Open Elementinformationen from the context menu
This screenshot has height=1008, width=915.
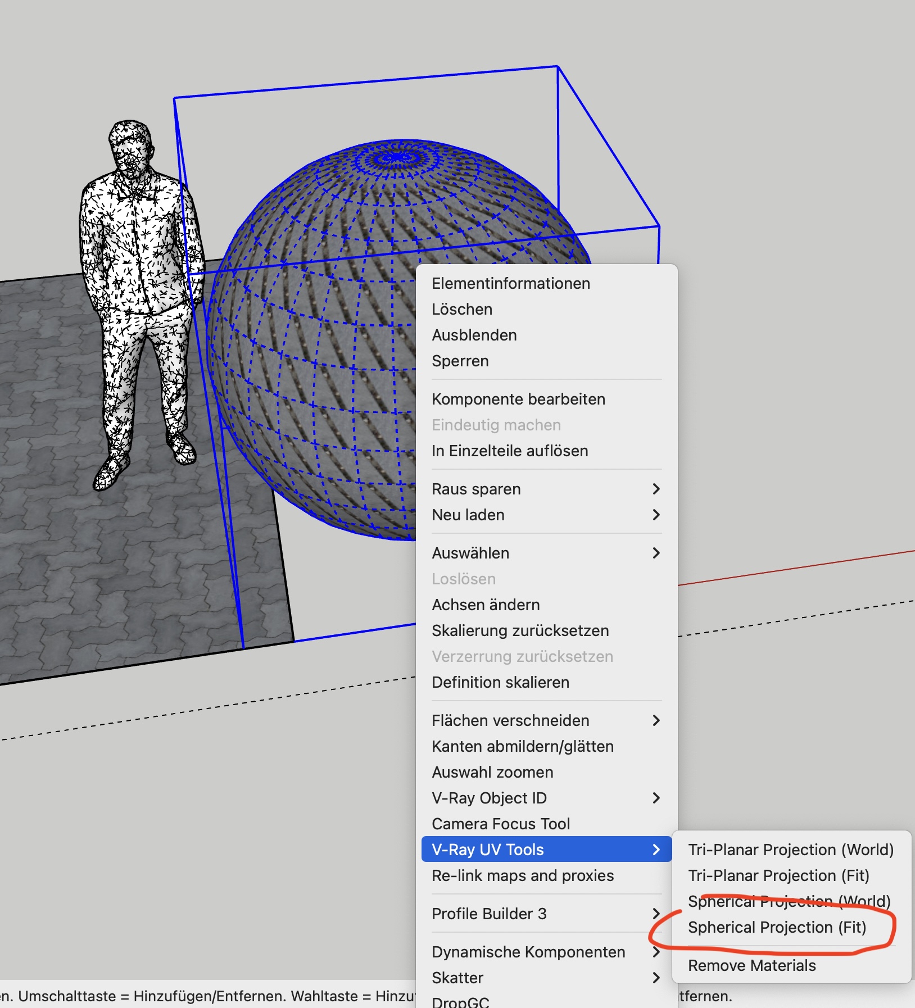(x=510, y=283)
